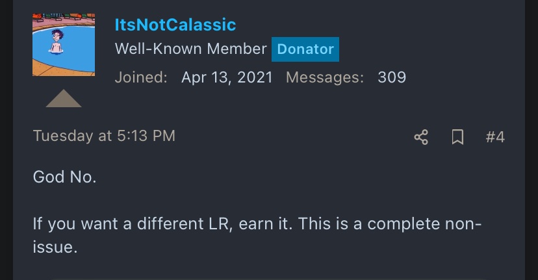The image size is (538, 280).
Task: Select the Apr 13, 2021 join date
Action: pyautogui.click(x=227, y=77)
